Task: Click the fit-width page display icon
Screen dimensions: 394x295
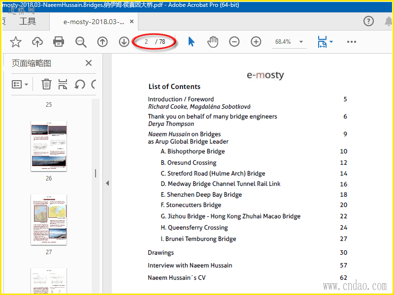Action: (x=322, y=42)
